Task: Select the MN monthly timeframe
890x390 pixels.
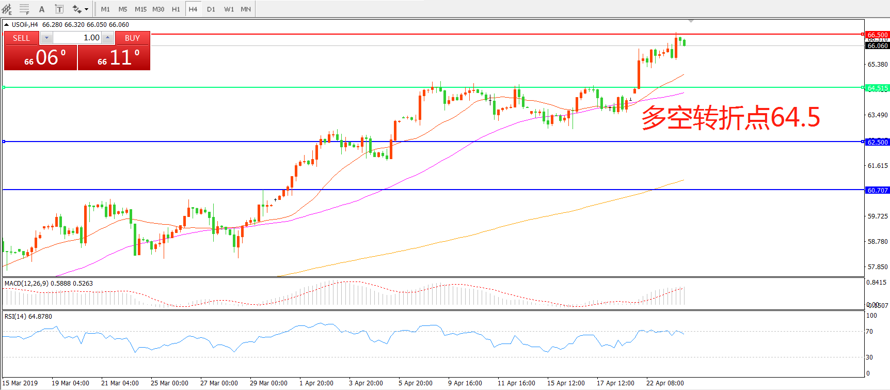Action: click(x=246, y=9)
